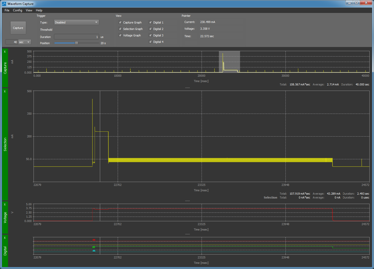
Task: Select the cyan Digital 3 trace marker
Action: (94, 251)
